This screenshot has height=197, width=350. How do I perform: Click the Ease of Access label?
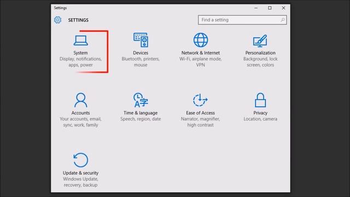pyautogui.click(x=201, y=113)
